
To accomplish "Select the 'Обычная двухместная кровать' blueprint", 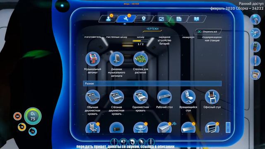I will pos(92,97).
